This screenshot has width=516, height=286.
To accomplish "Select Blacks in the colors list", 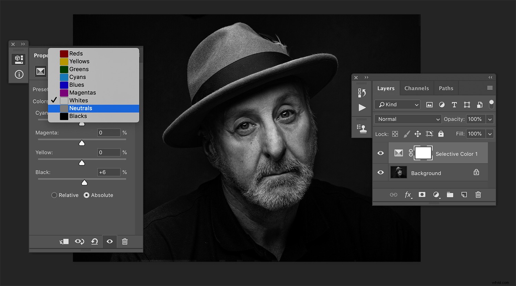I will pyautogui.click(x=78, y=116).
